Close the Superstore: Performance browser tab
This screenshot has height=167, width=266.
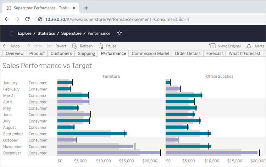point(74,8)
